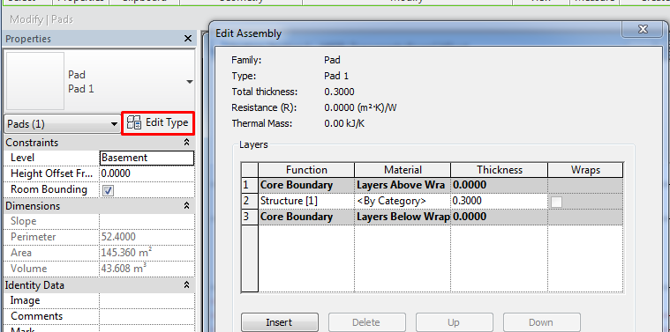Click the Pad type preview thumbnail

[x=35, y=81]
